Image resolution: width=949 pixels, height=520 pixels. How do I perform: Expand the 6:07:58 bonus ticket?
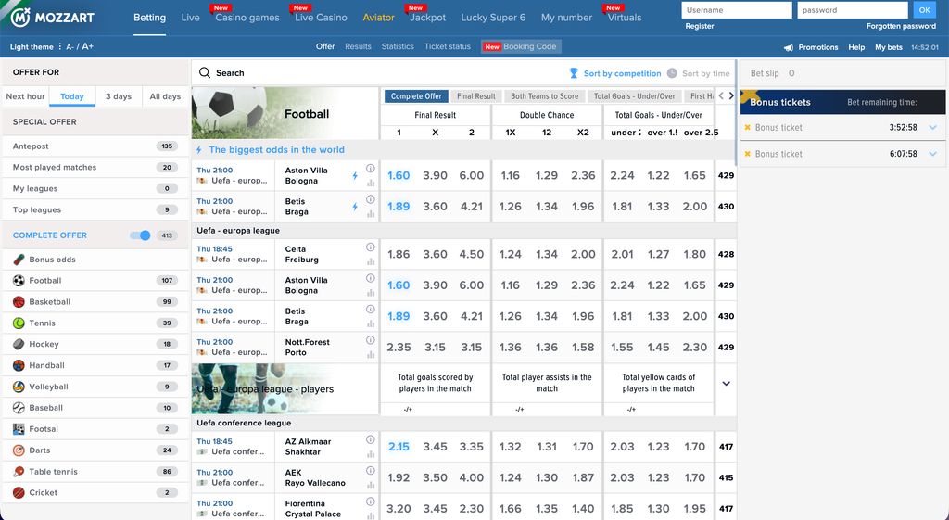pyautogui.click(x=932, y=154)
